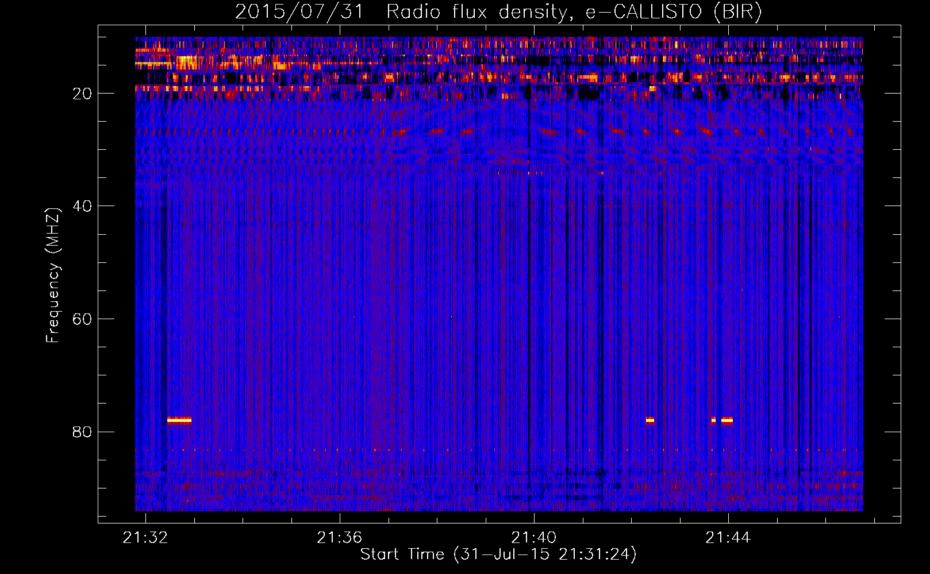Image resolution: width=930 pixels, height=574 pixels.
Task: Click the plot title '2015/07/31 Radio flux density, e-CALLISTO (BIR)'
Action: (x=498, y=11)
